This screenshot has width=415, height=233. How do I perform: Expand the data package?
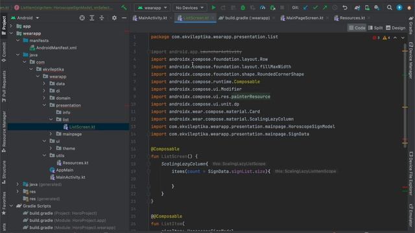pyautogui.click(x=44, y=83)
